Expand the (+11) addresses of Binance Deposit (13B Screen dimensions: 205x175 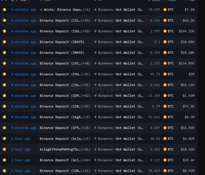(86, 171)
